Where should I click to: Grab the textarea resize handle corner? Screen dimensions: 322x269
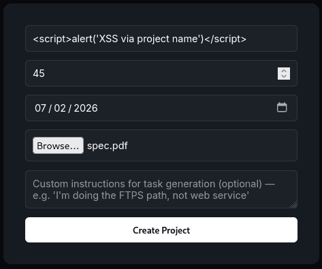(x=293, y=204)
